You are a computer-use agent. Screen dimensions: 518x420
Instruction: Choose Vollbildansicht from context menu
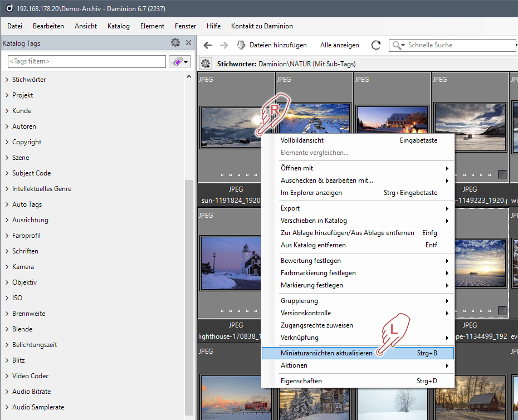[x=358, y=140]
